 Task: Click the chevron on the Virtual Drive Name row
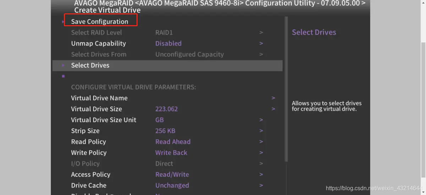273,98
